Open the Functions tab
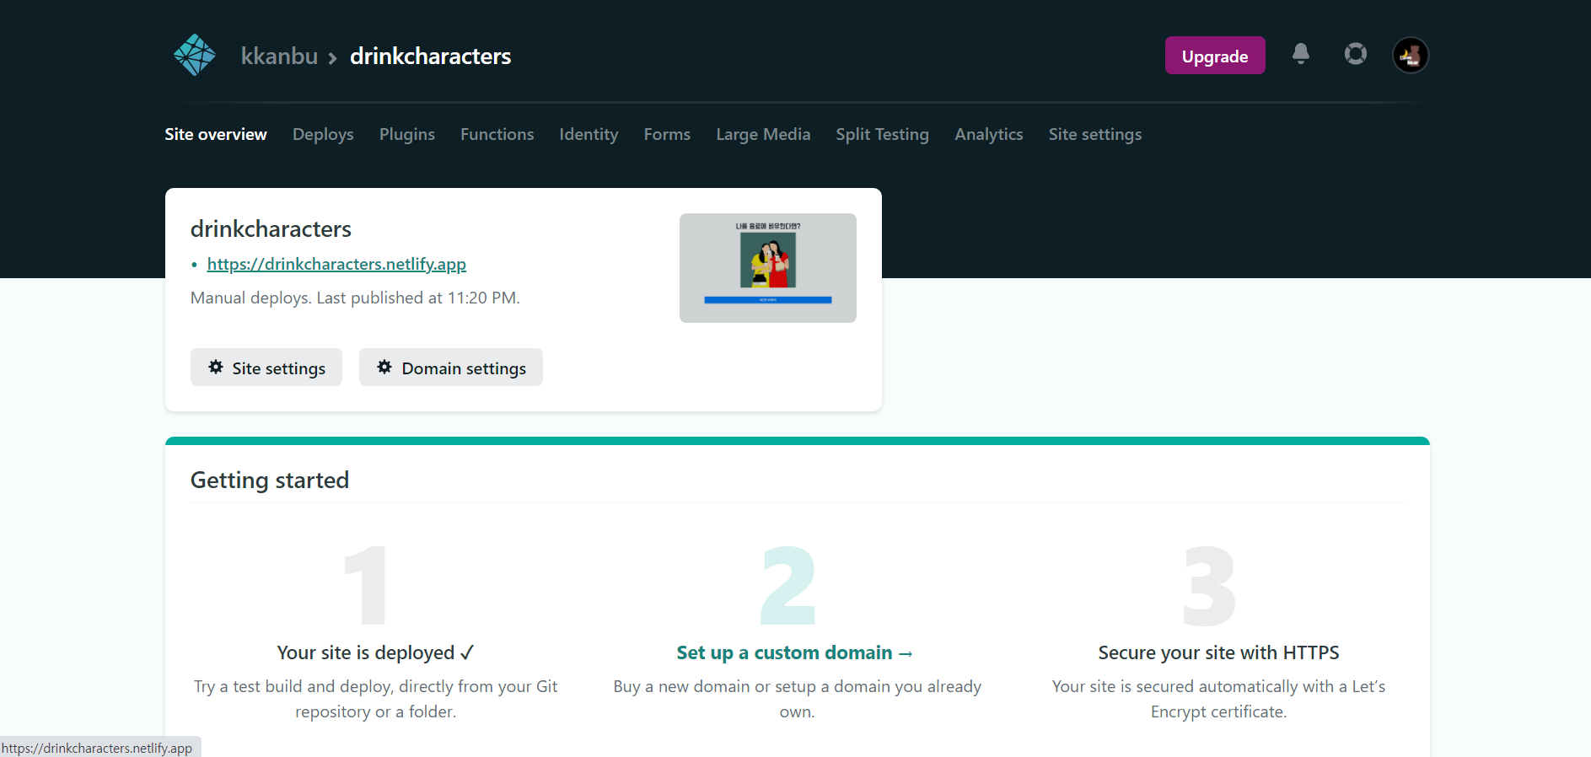The image size is (1591, 757). tap(497, 134)
